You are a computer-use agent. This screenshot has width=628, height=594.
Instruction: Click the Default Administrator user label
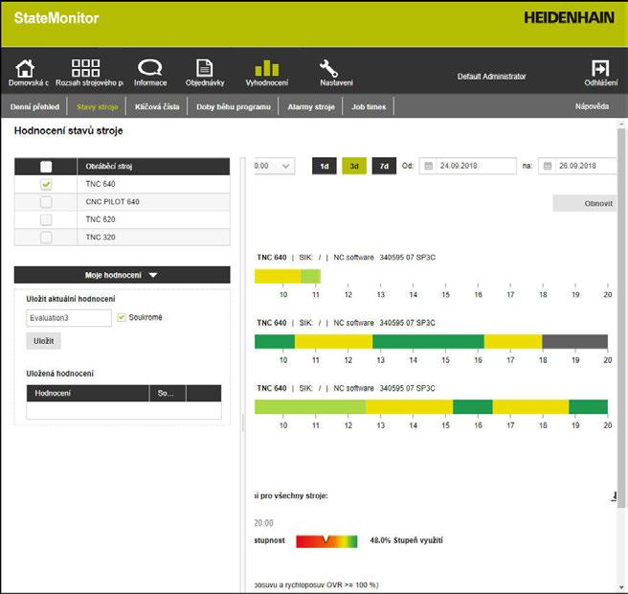pos(491,76)
